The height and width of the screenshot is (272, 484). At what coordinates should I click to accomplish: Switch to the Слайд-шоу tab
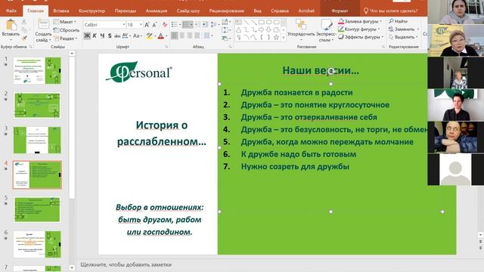tap(188, 11)
